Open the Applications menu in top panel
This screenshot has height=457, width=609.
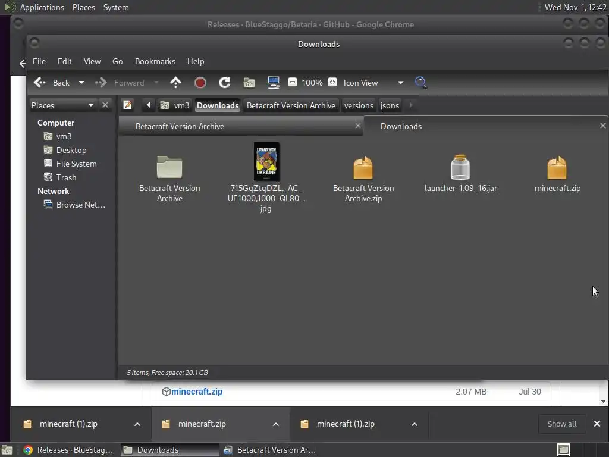tap(42, 7)
